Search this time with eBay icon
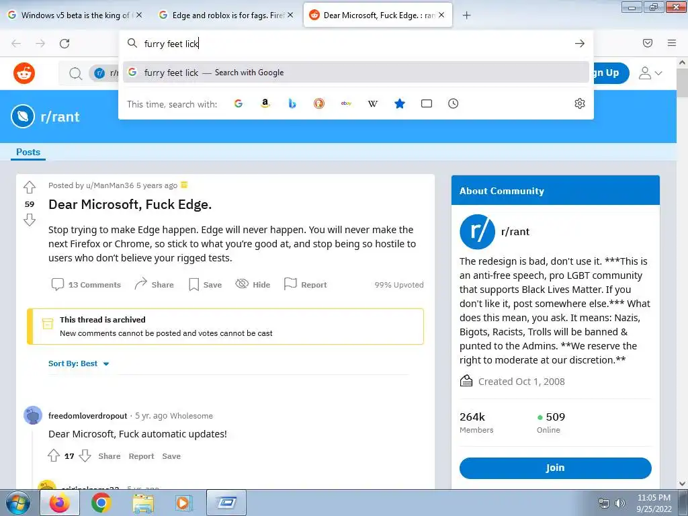 (346, 103)
